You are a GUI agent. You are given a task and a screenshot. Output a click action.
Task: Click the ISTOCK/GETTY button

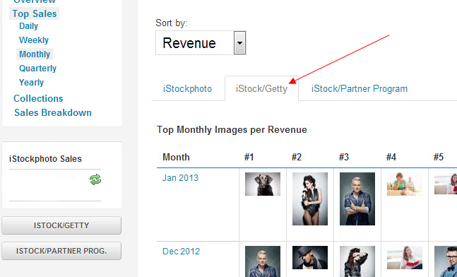click(61, 225)
